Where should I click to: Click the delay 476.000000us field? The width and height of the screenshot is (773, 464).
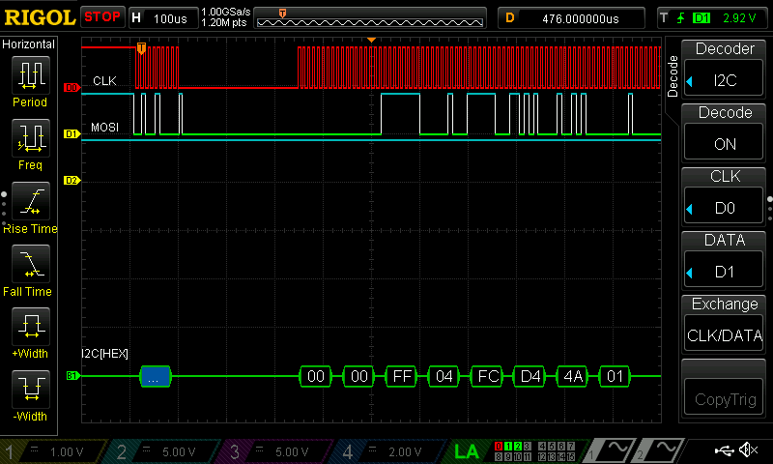(572, 18)
